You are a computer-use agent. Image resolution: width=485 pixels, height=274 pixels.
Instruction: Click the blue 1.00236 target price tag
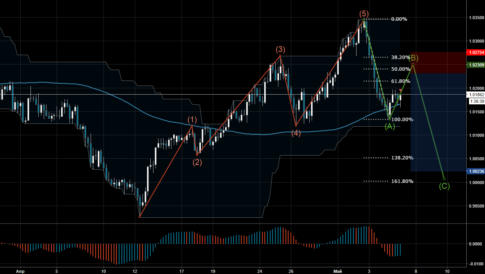(475, 171)
